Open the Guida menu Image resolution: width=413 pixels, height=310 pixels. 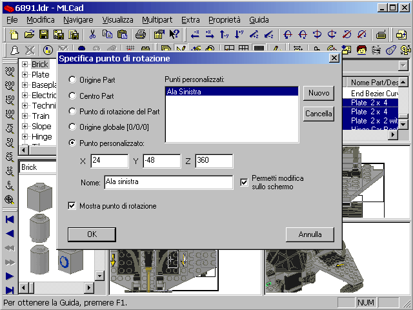click(x=259, y=20)
